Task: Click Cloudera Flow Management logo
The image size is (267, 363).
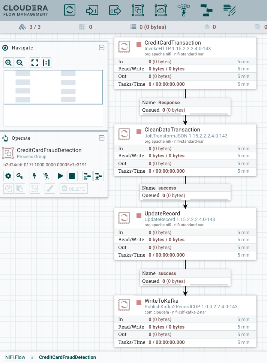Action: click(x=26, y=10)
